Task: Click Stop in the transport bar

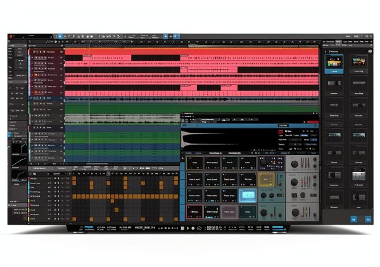Action: [182, 228]
